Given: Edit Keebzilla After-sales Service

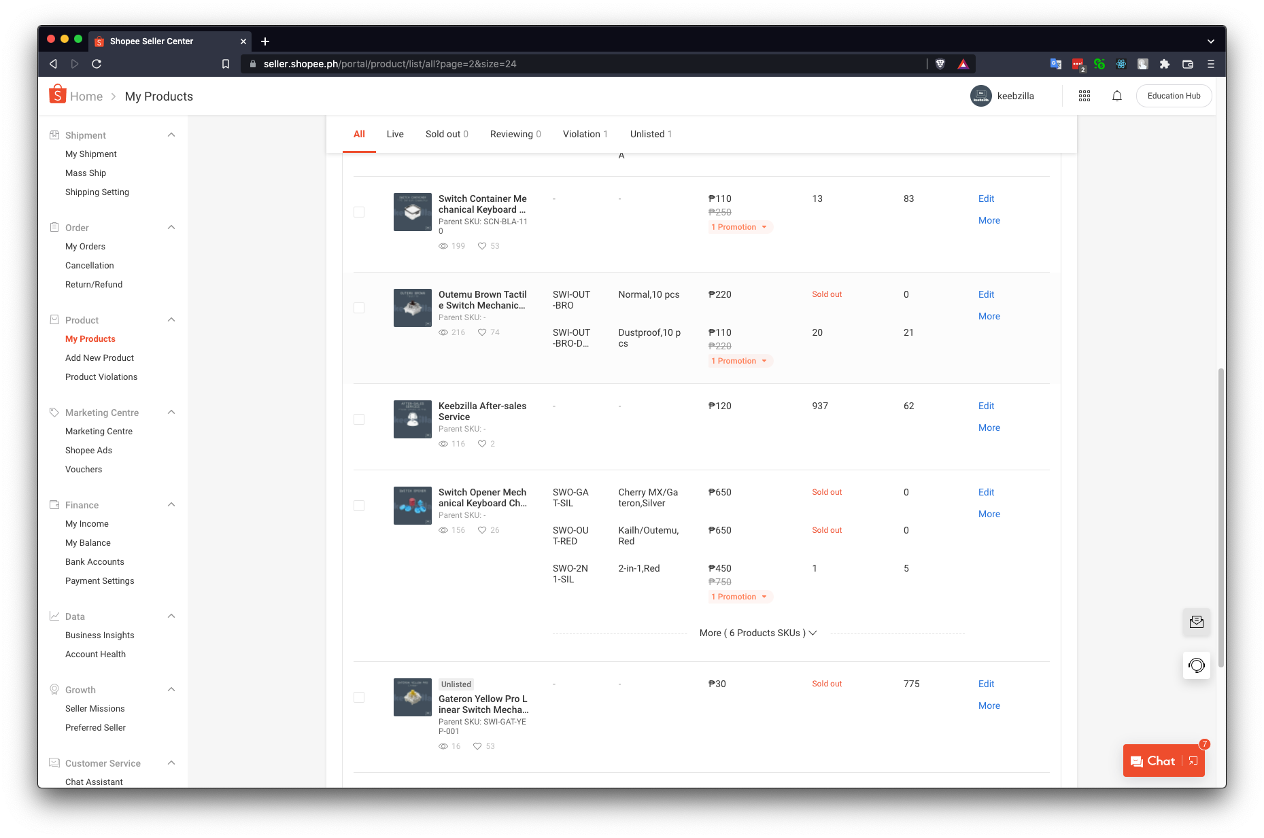Looking at the screenshot, I should [986, 406].
